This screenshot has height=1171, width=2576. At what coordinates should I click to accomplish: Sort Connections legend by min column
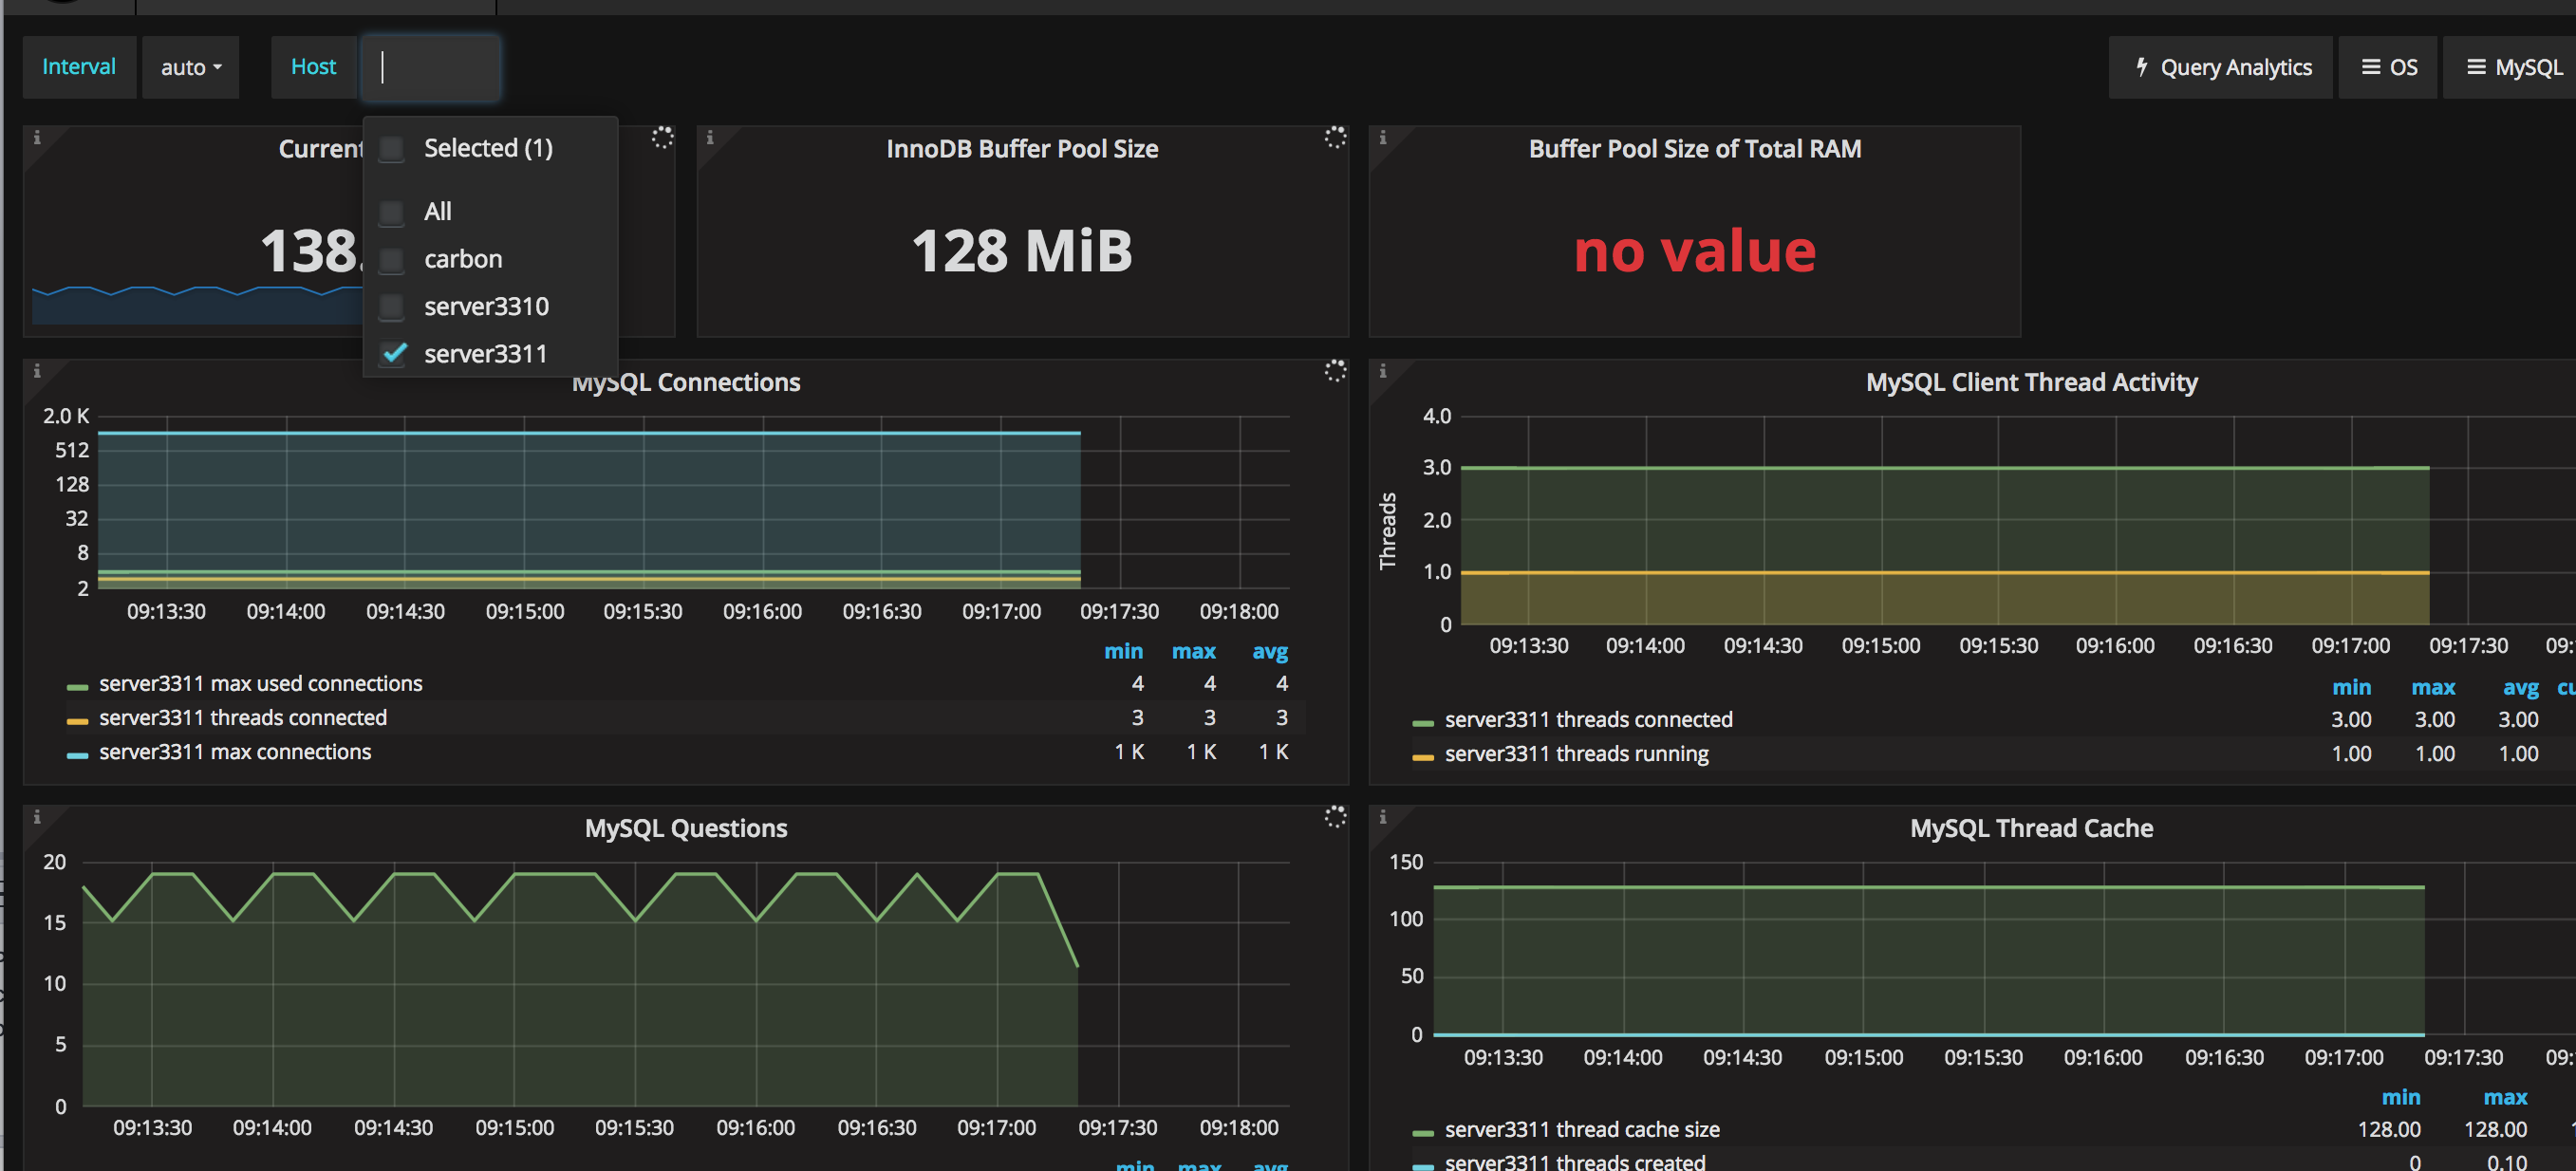click(x=1123, y=652)
